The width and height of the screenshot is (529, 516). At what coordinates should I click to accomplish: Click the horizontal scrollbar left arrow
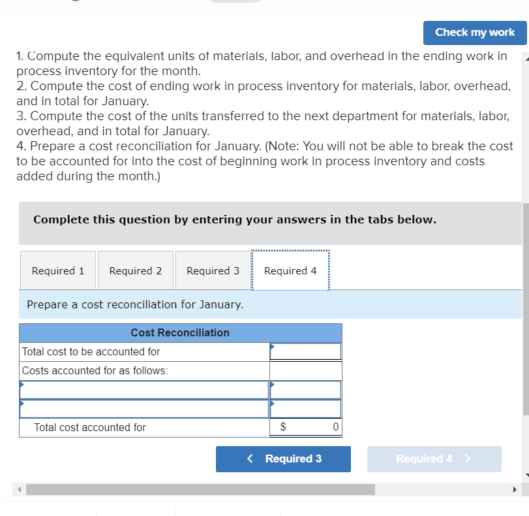point(20,489)
